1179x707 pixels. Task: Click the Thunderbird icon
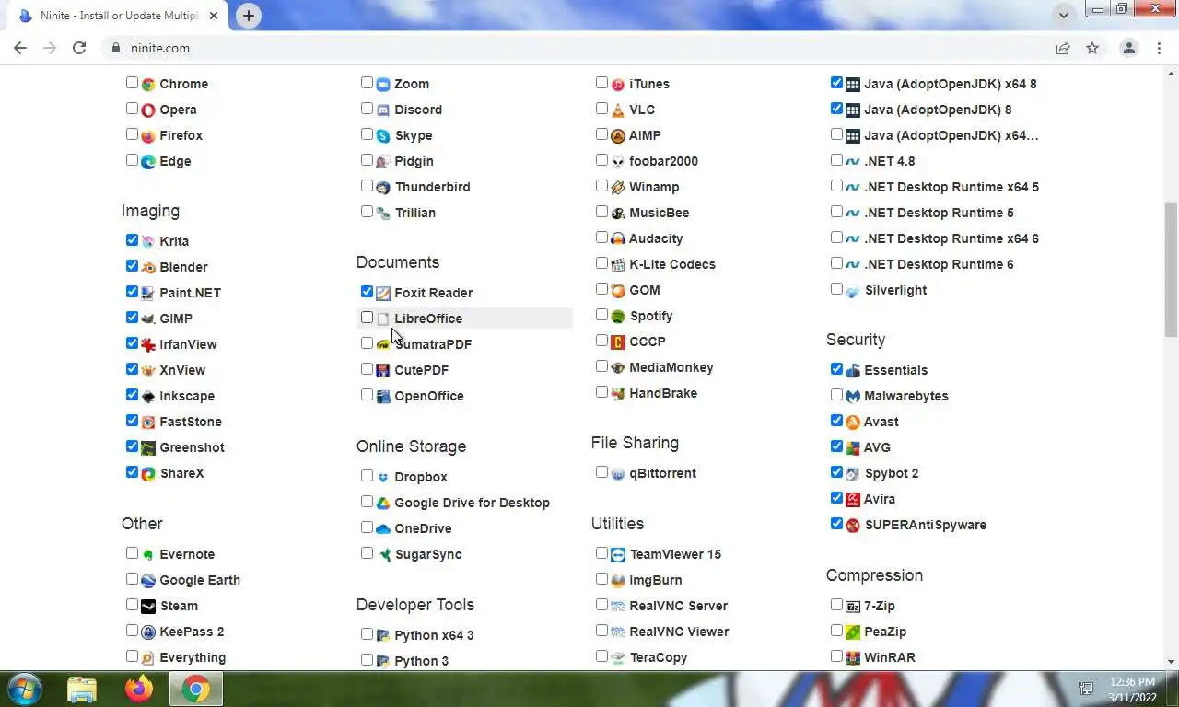click(383, 187)
